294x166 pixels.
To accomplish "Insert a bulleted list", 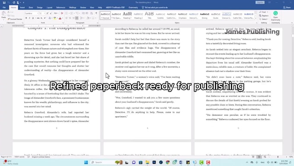I will (x=67, y=13).
